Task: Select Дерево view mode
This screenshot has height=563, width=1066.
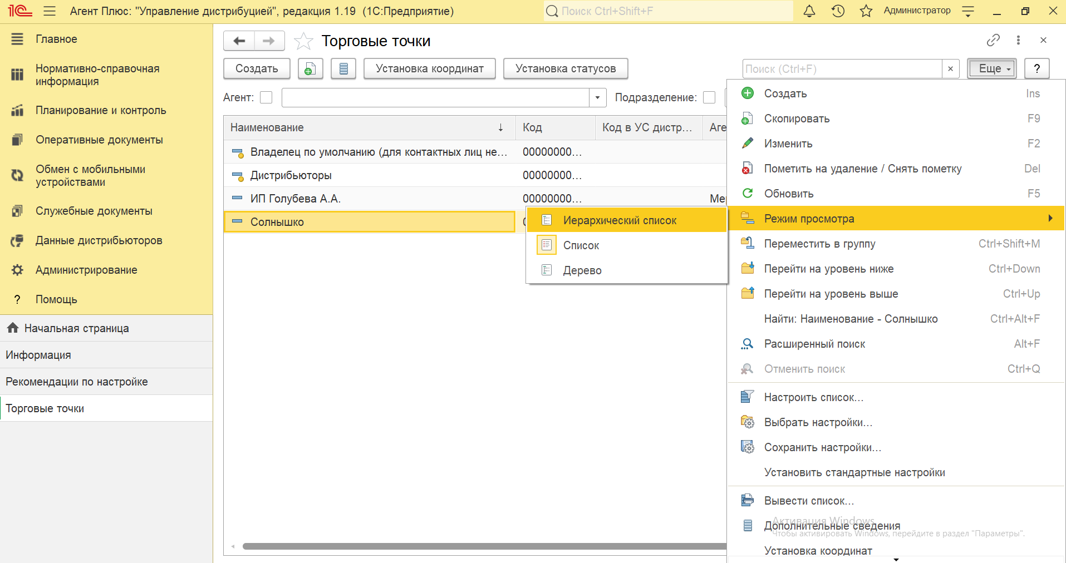Action: coord(627,270)
